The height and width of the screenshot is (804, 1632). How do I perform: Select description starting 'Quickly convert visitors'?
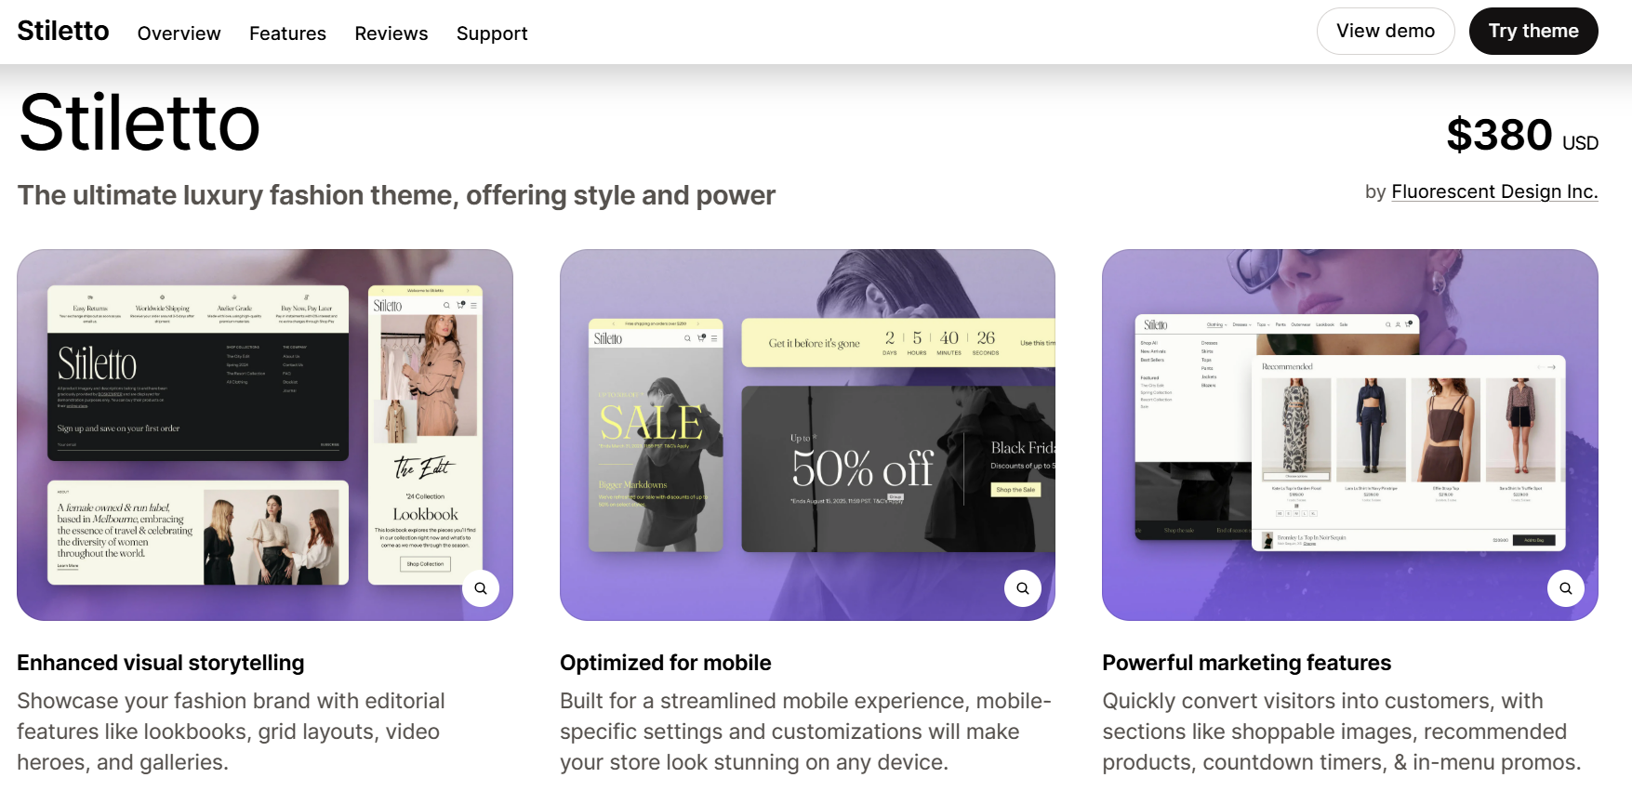click(x=1342, y=732)
